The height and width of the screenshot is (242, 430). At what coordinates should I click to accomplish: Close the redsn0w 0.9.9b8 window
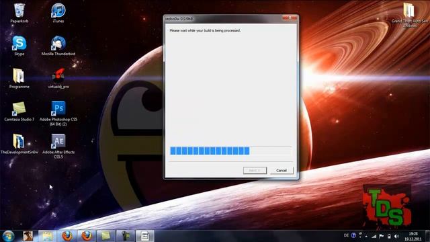click(290, 18)
